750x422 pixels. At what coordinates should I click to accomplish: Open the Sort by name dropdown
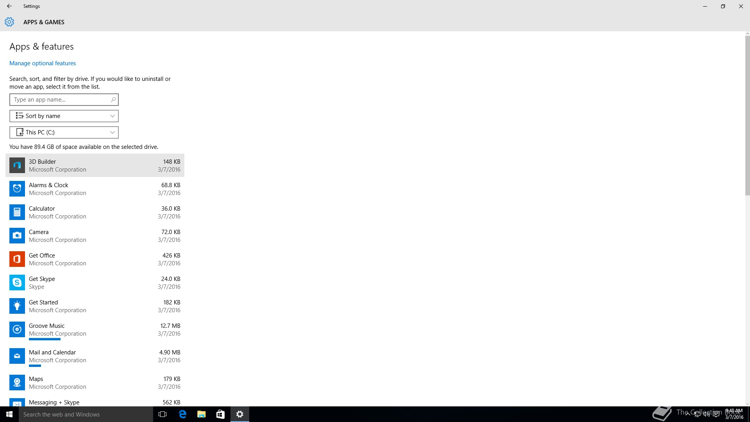[64, 116]
